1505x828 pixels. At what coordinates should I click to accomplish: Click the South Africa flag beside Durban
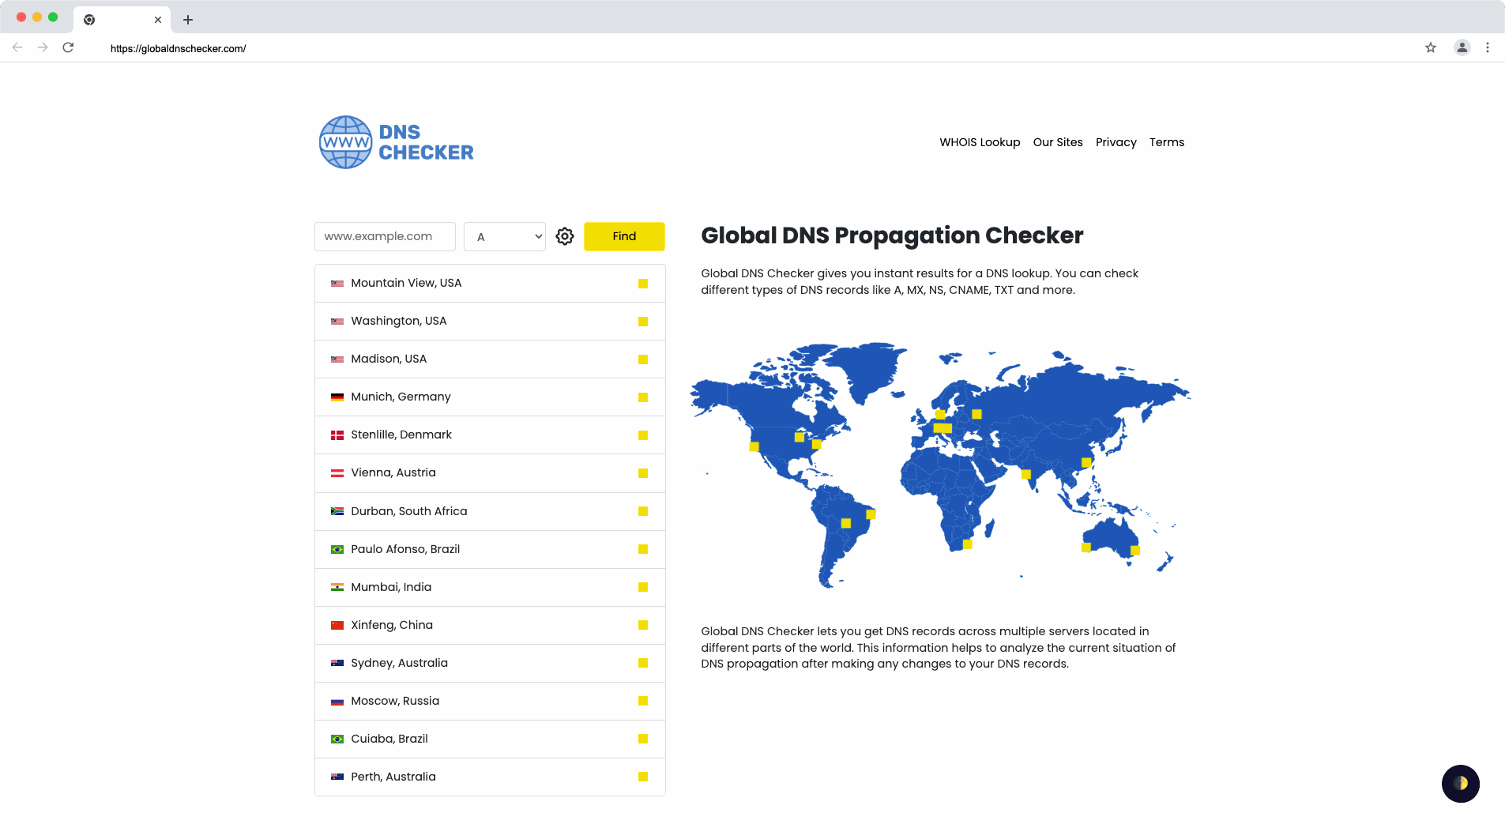[x=337, y=510]
